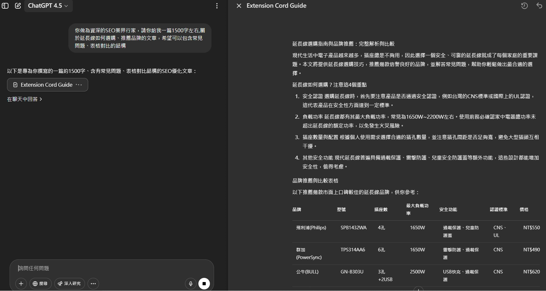Screen dimensions: 546x291
Task: Stop generating with the stop button
Action: tap(204, 284)
